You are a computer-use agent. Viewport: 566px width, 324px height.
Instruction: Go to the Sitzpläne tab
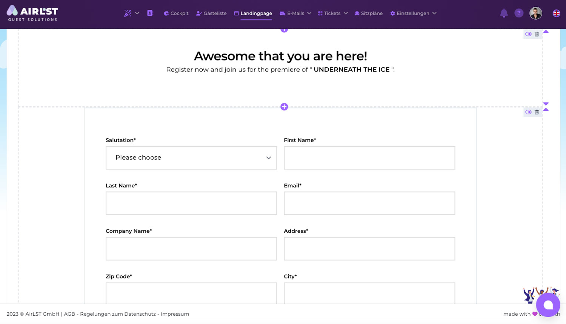tap(369, 13)
